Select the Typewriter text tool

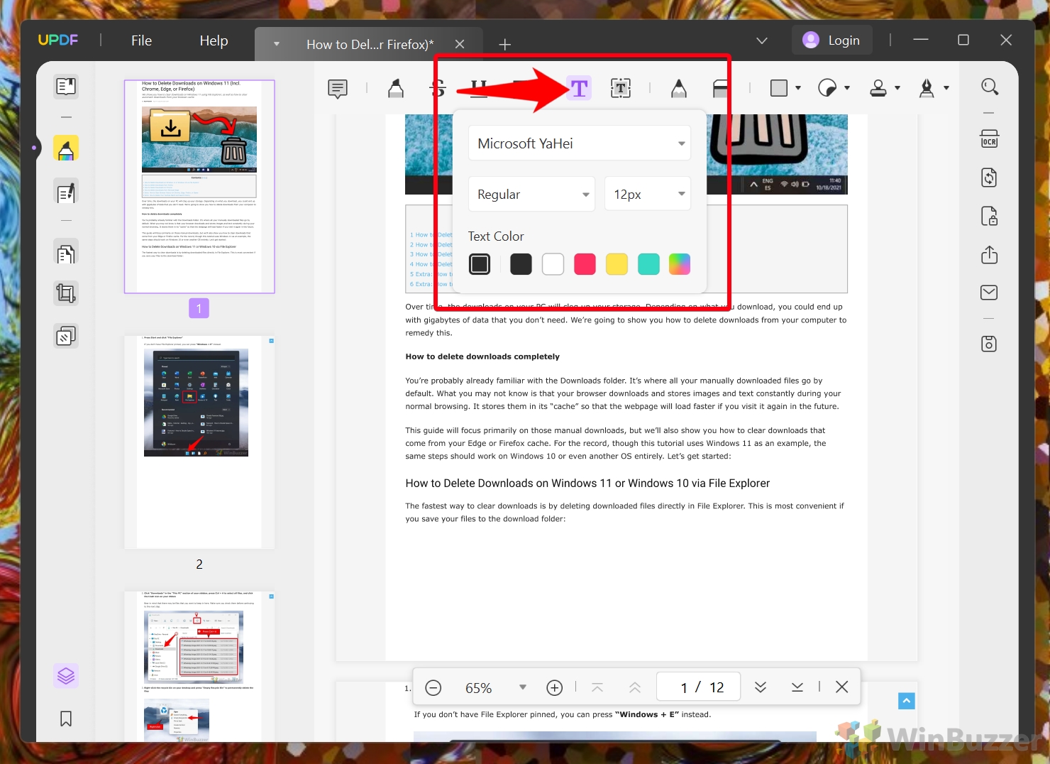(579, 89)
